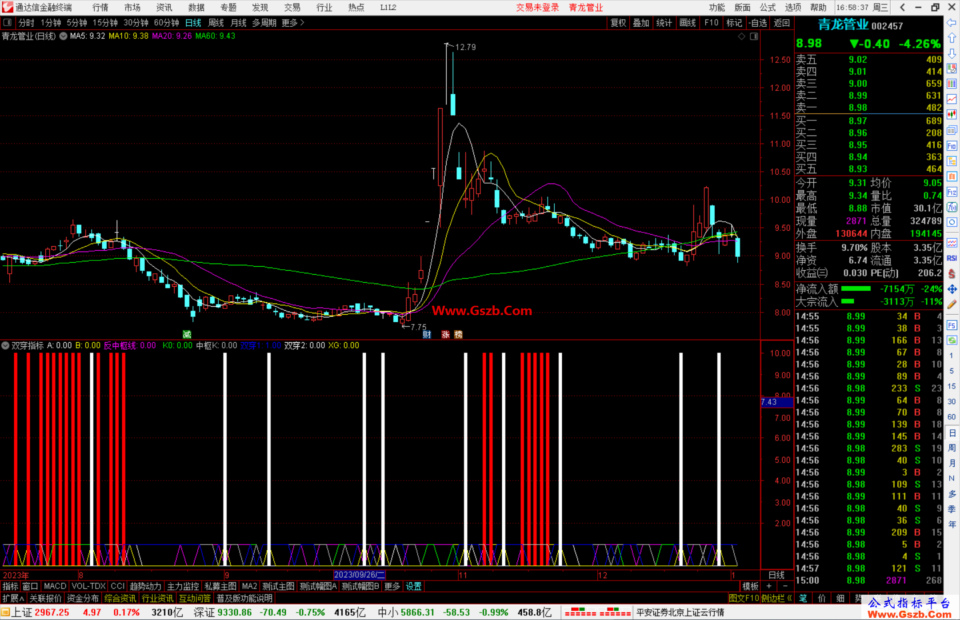This screenshot has width=960, height=620.
Task: Open the 资讯 menu
Action: [x=164, y=8]
